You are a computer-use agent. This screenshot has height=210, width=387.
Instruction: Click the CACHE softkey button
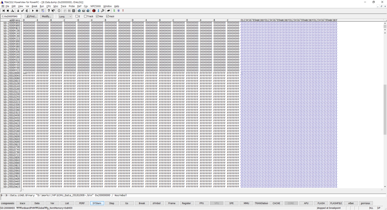click(276, 203)
